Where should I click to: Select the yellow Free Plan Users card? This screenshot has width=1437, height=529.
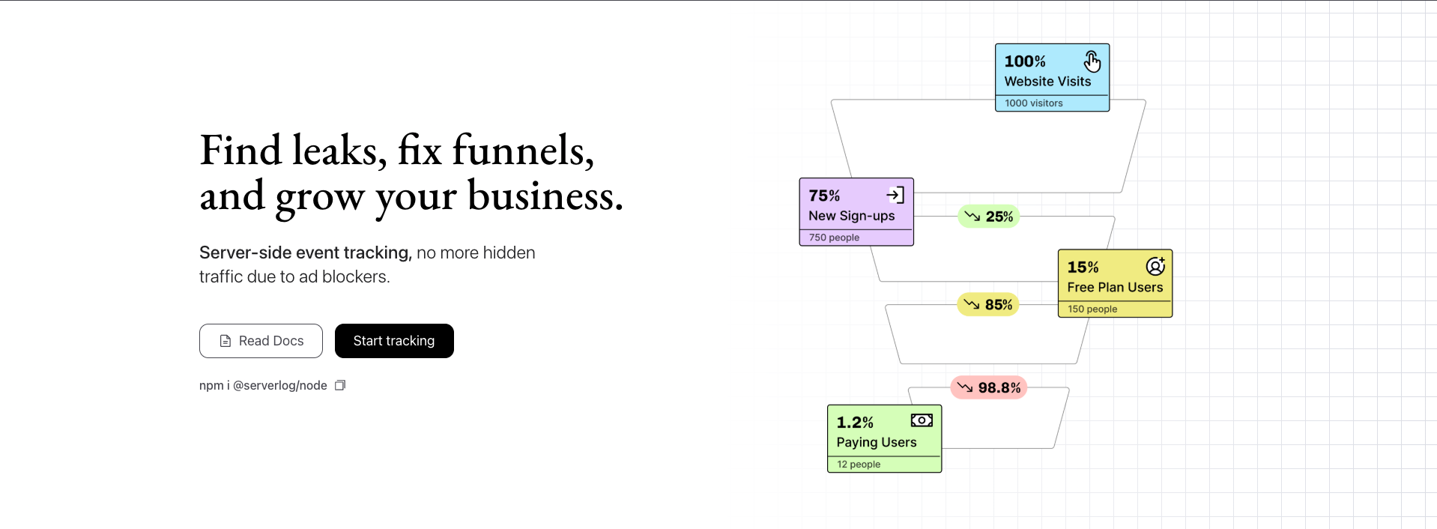point(1115,283)
